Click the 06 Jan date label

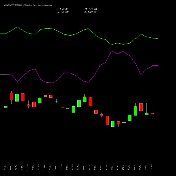click(118, 168)
